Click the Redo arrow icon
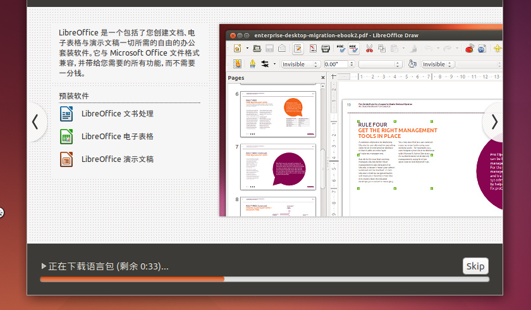 coord(448,49)
